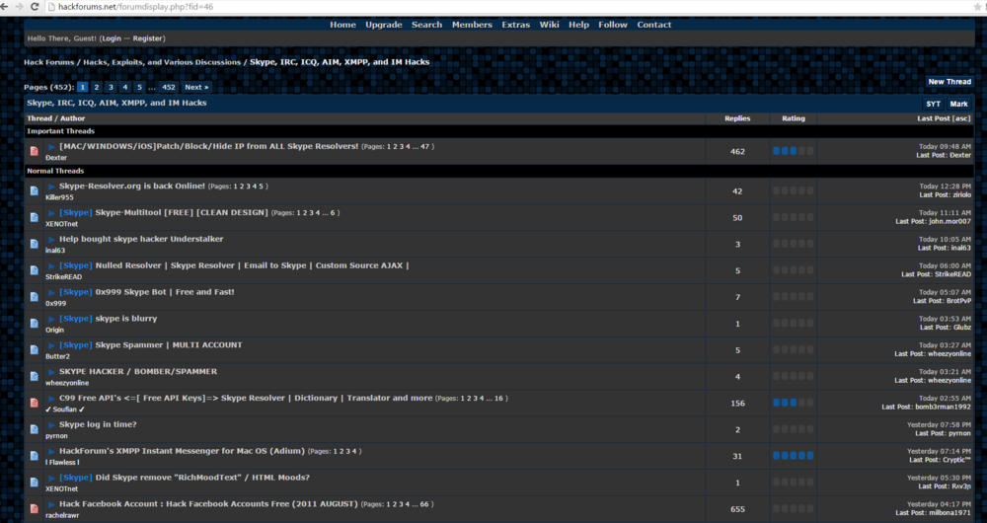Click the red folder icon for C99 Free API's

[34, 403]
